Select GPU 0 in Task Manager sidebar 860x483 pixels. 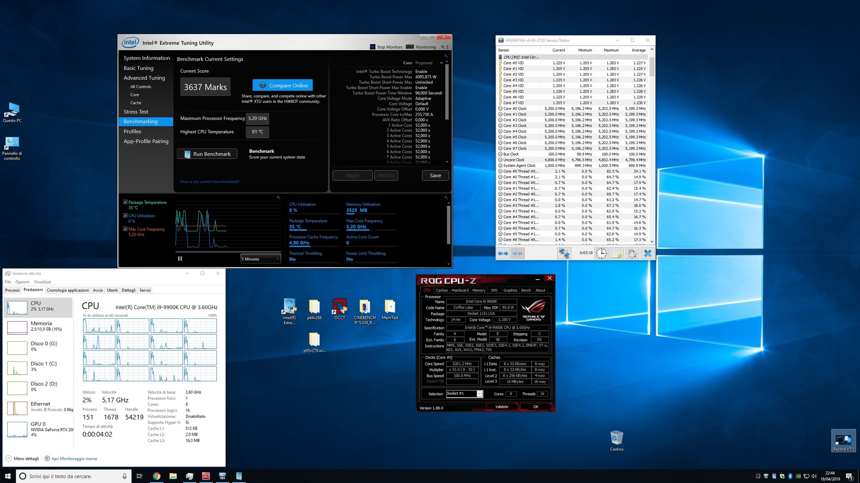39,429
